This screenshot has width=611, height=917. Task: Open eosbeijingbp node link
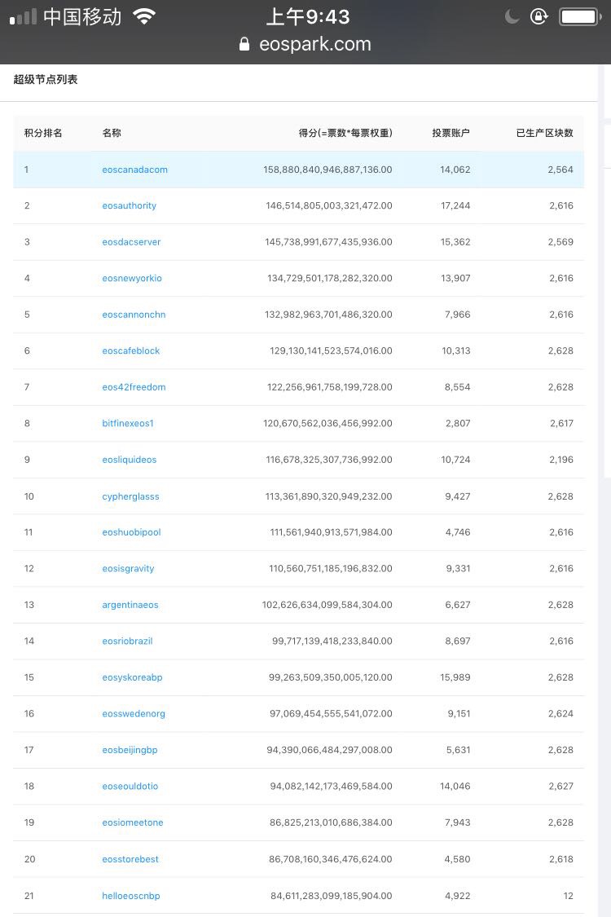130,750
